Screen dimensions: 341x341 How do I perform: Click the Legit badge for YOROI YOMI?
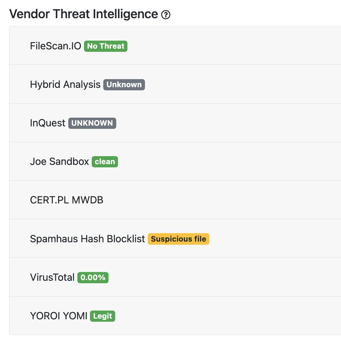click(x=103, y=316)
